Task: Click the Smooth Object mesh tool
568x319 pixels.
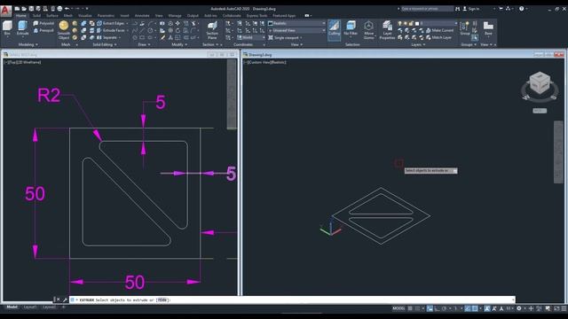Action: click(64, 30)
